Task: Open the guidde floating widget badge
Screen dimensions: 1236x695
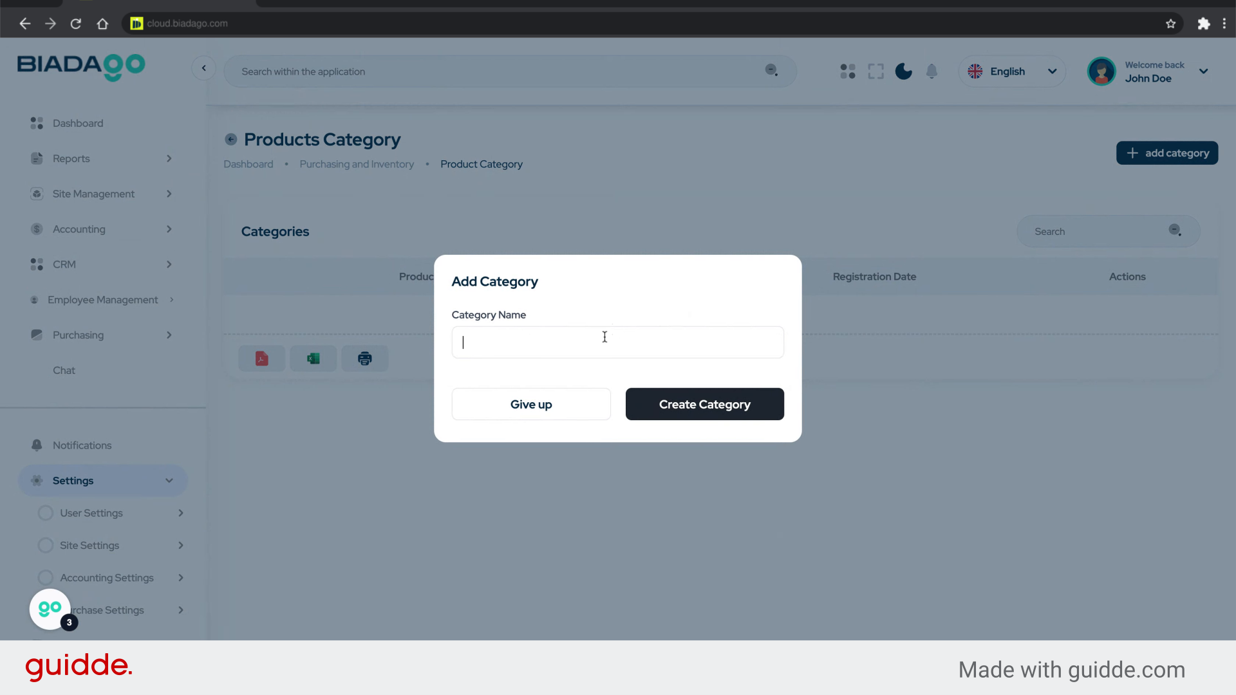Action: pos(50,609)
